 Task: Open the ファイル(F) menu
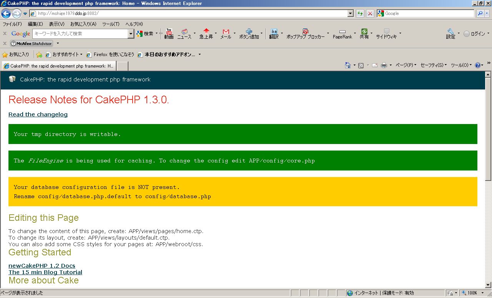point(12,24)
